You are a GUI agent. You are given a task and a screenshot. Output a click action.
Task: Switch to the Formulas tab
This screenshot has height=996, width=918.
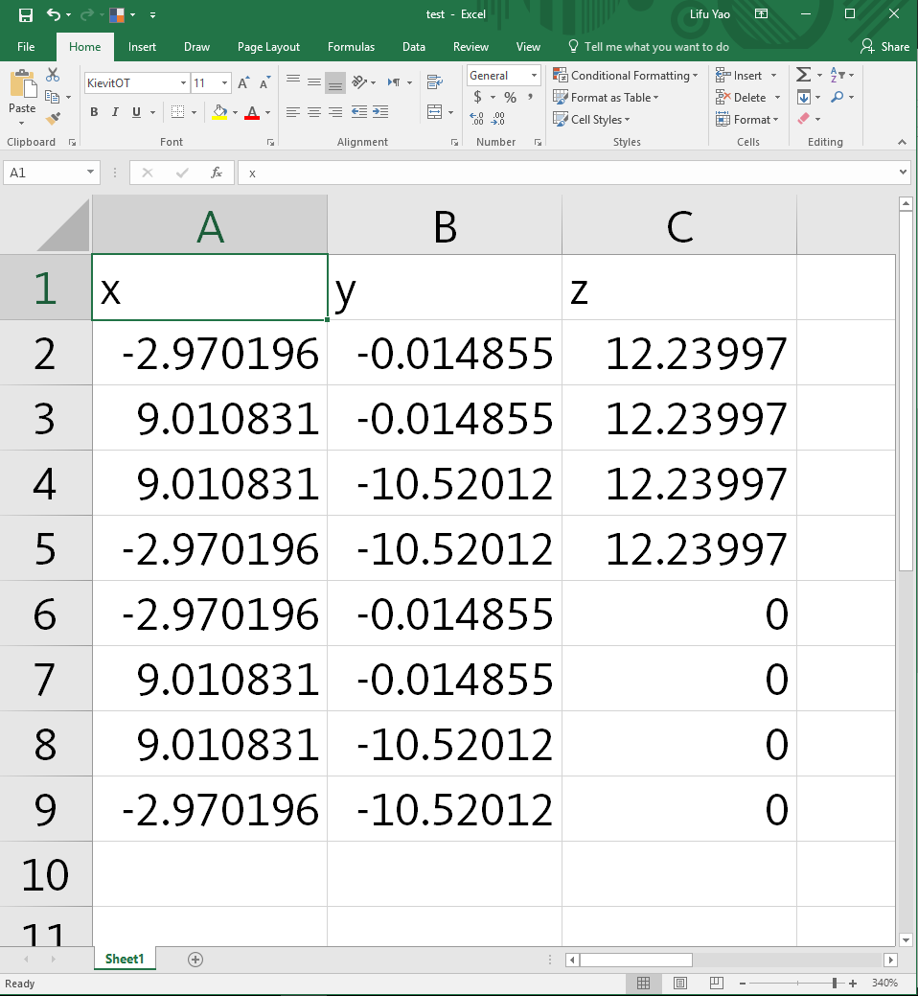click(351, 47)
